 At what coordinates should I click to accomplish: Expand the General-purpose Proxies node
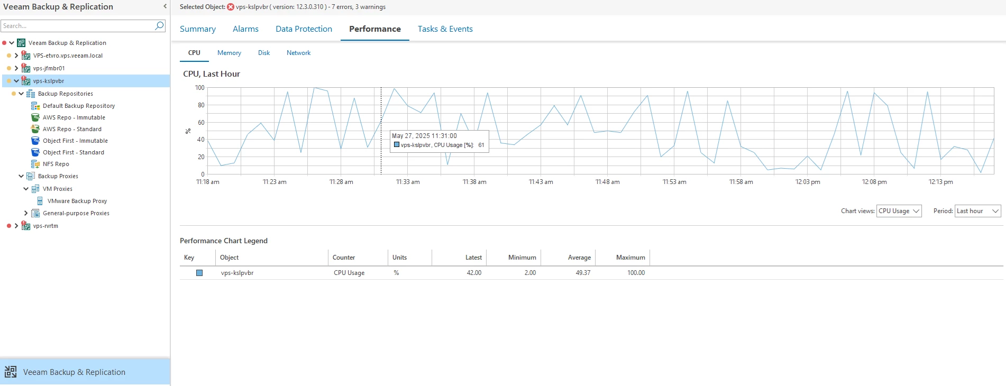(26, 213)
